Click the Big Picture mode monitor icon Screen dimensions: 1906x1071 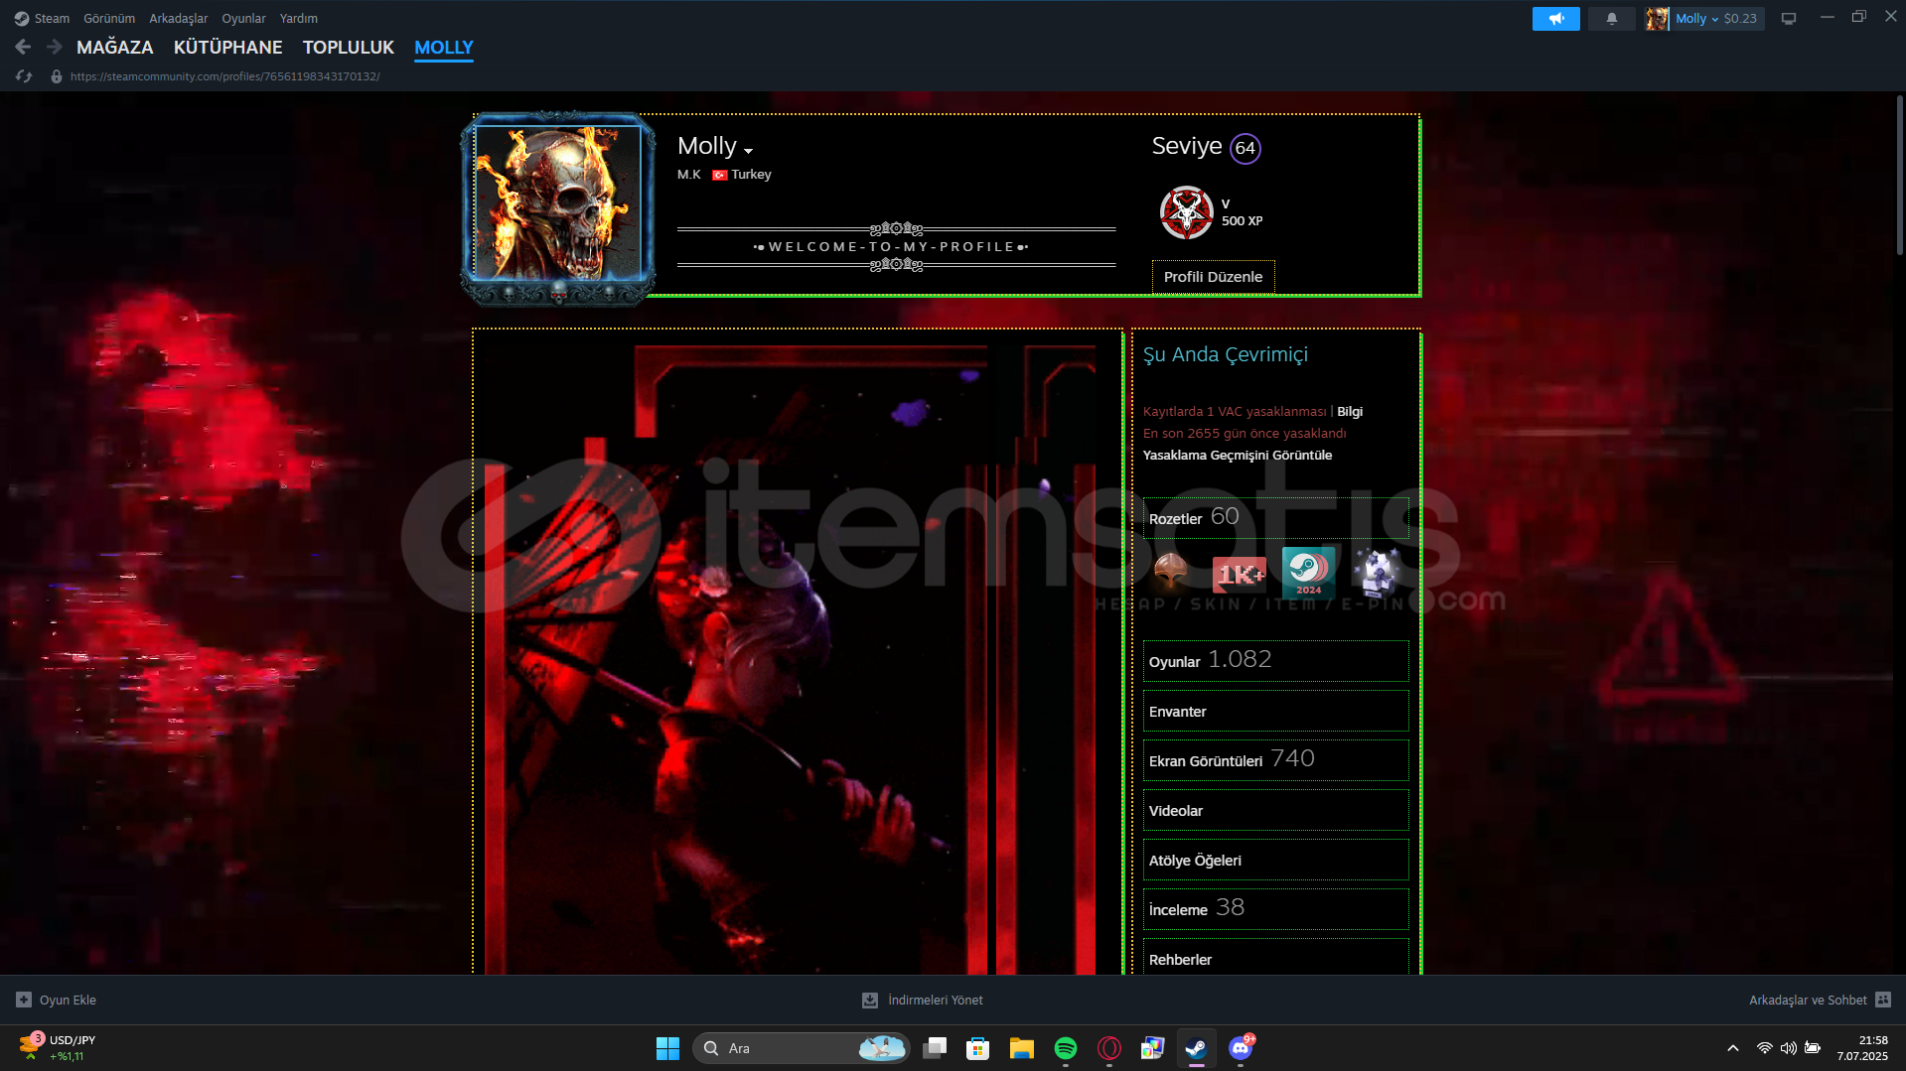[x=1788, y=18]
